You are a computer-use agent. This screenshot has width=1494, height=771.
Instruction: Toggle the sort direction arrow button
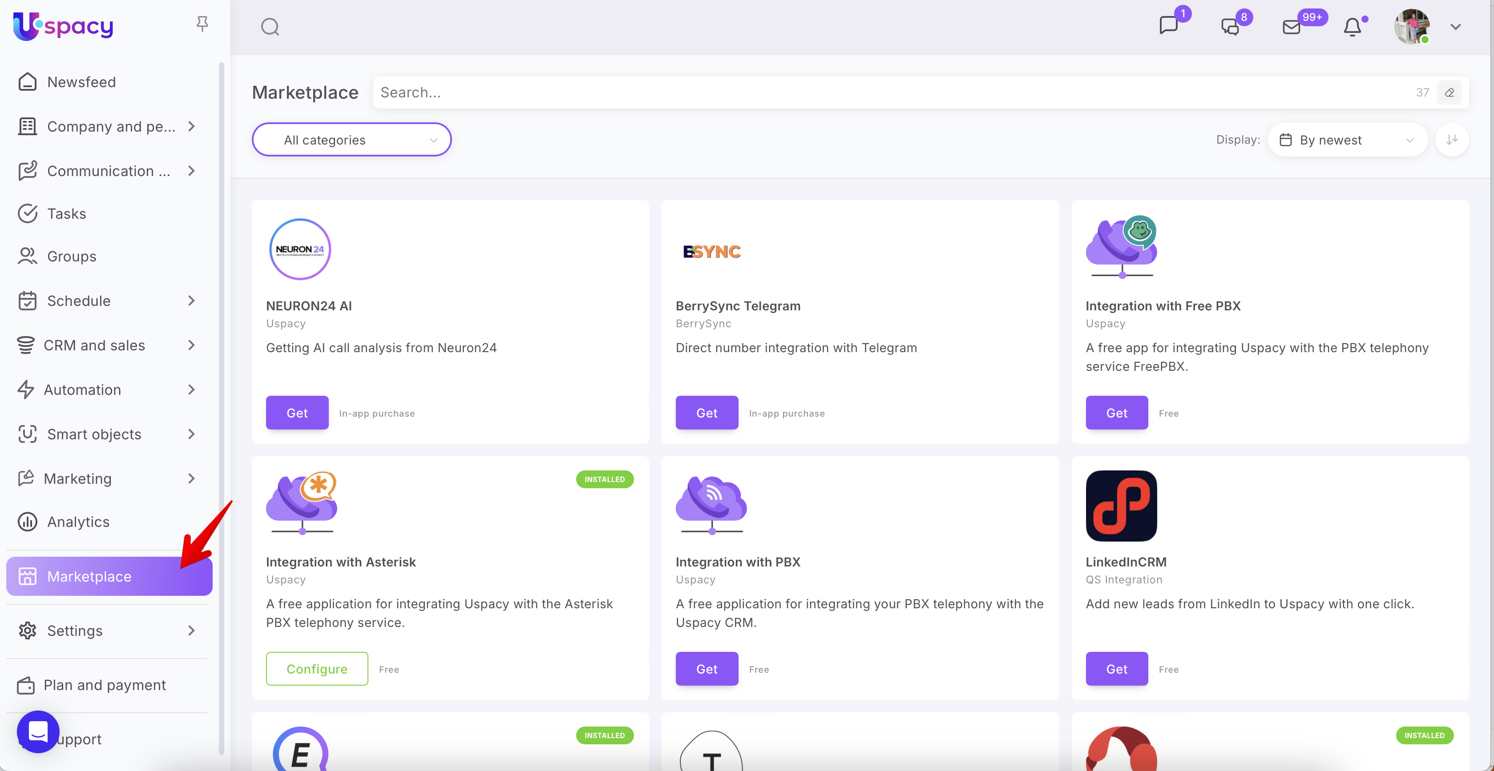[1452, 140]
